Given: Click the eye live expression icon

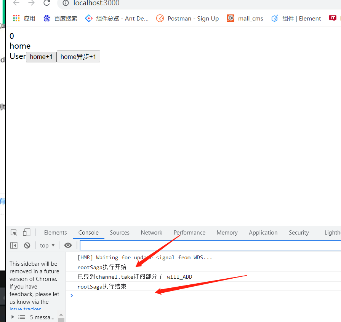Looking at the screenshot, I should [x=68, y=245].
